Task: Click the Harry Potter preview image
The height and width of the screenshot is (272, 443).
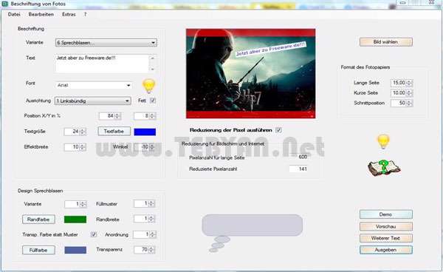Action: tap(250, 73)
